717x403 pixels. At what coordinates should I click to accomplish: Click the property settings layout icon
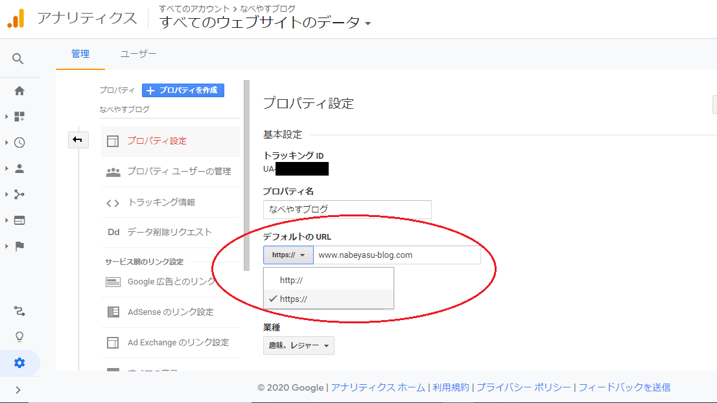[x=113, y=141]
